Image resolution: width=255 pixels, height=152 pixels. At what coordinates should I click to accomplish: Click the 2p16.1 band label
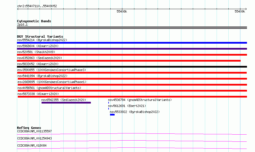tap(22, 25)
